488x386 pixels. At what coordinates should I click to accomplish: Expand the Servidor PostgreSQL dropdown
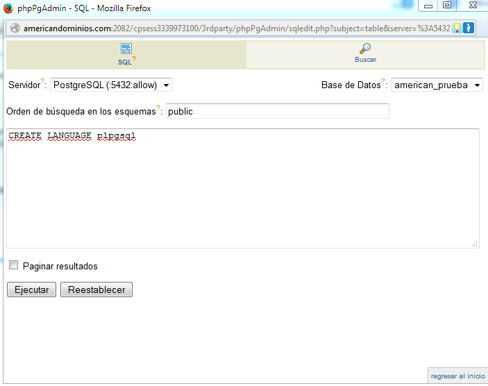coord(111,85)
